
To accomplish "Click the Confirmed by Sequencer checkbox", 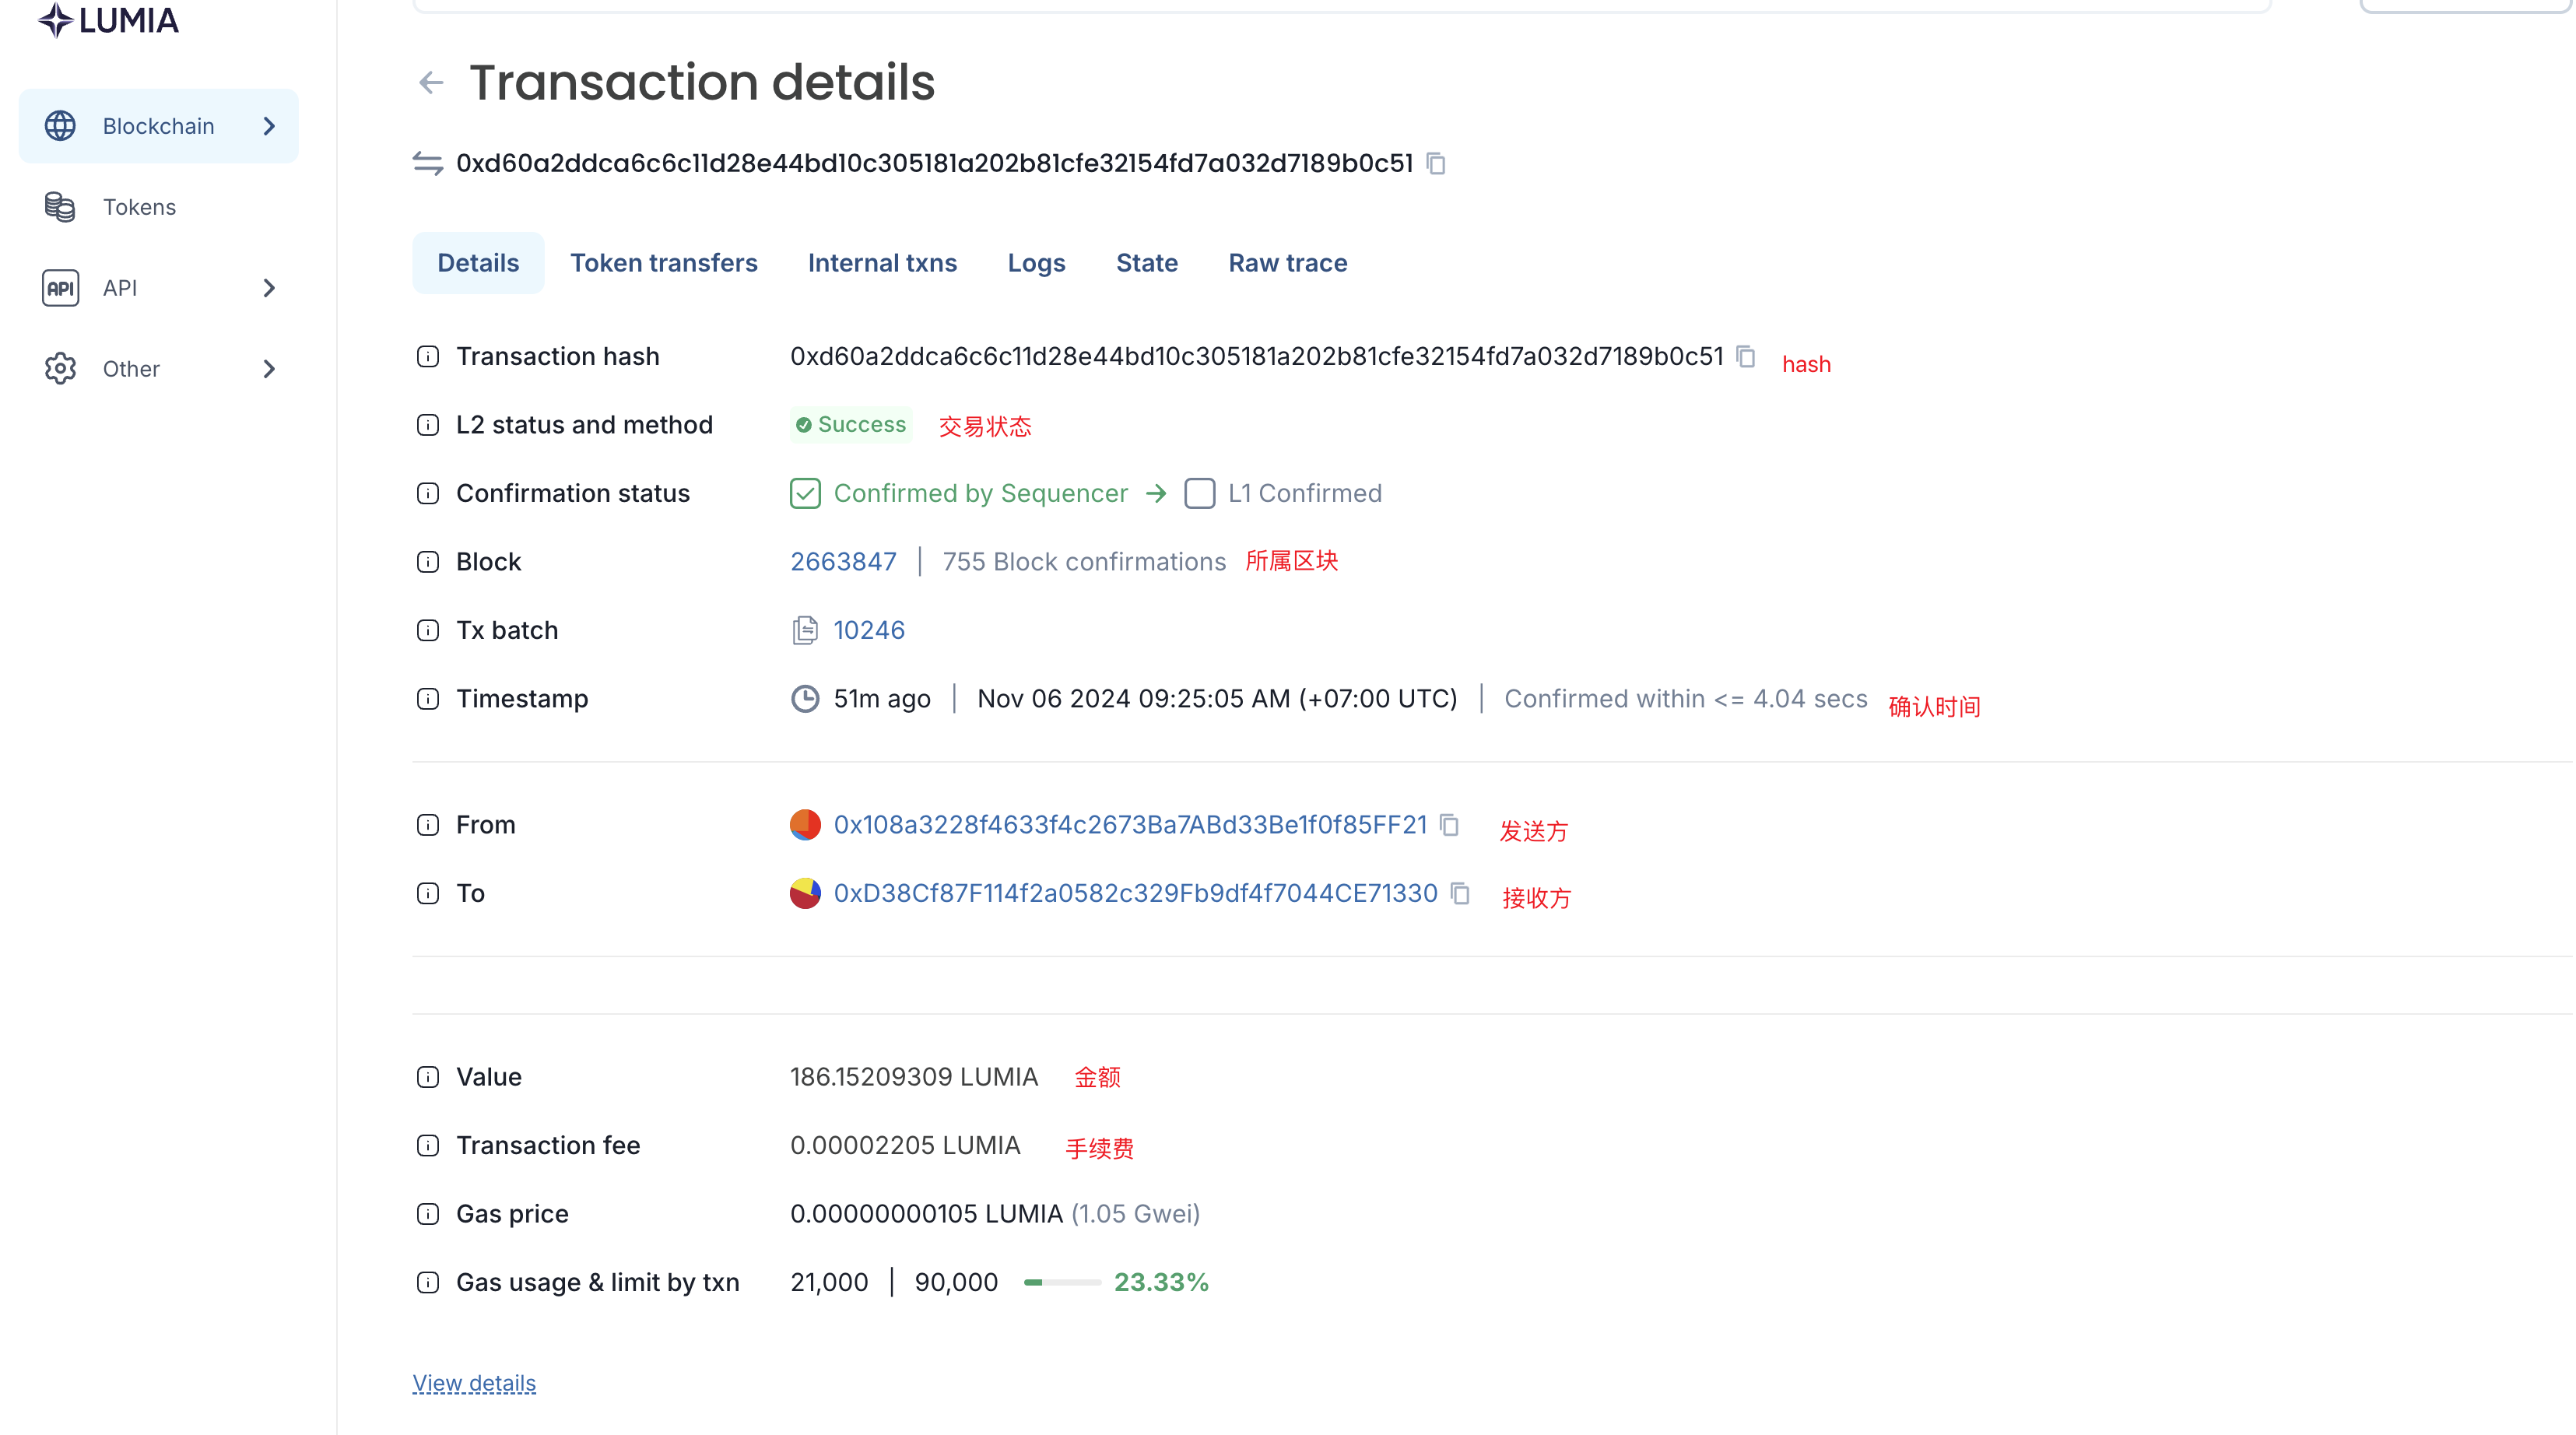I will (x=805, y=493).
